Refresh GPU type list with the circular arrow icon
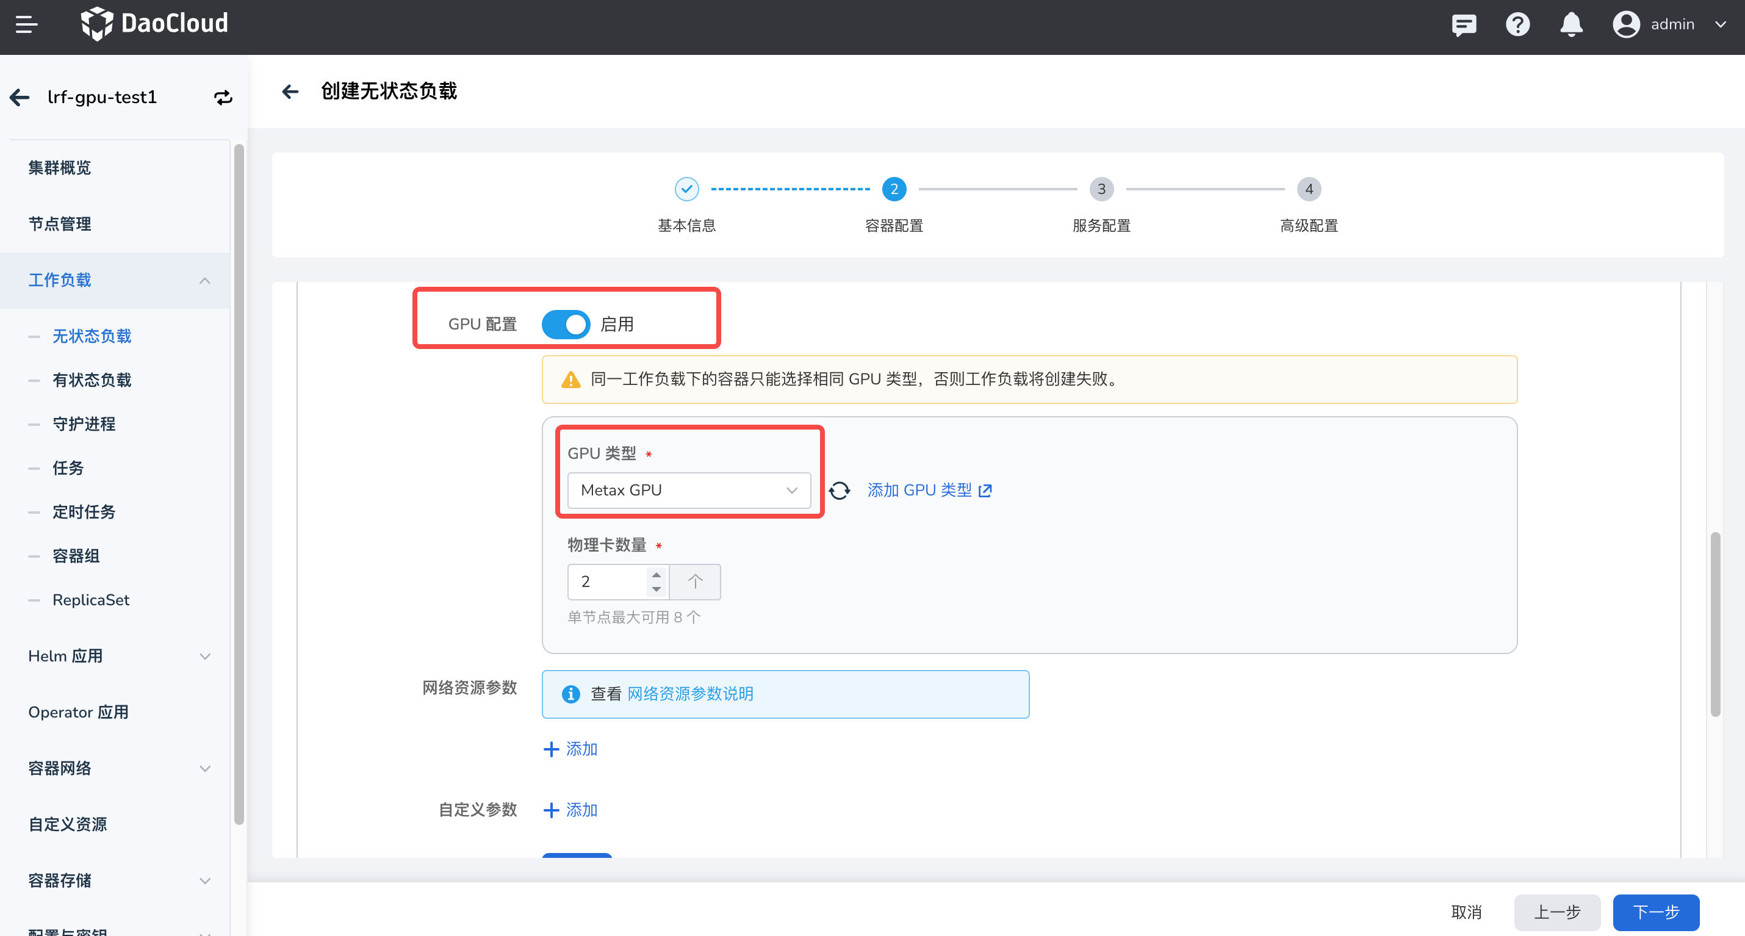The image size is (1745, 936). (x=840, y=490)
